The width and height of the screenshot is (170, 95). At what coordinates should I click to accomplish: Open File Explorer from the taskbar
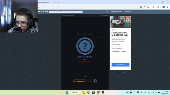point(84,92)
